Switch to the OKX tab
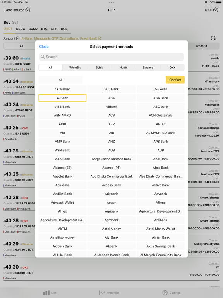 (172, 68)
